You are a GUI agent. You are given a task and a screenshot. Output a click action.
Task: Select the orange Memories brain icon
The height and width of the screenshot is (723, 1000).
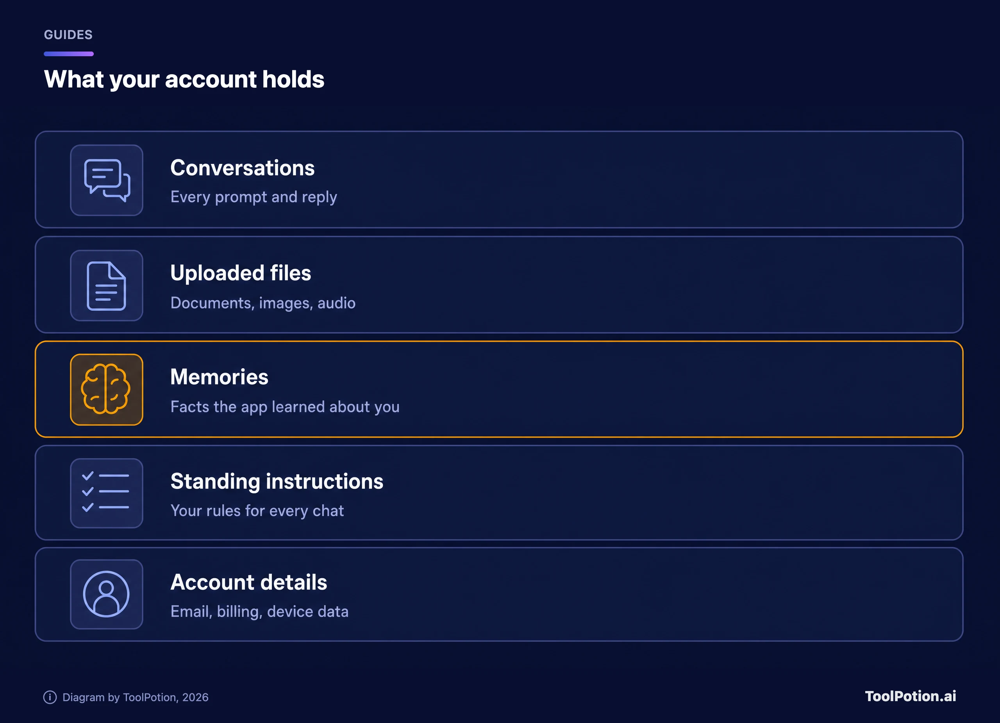click(x=107, y=390)
